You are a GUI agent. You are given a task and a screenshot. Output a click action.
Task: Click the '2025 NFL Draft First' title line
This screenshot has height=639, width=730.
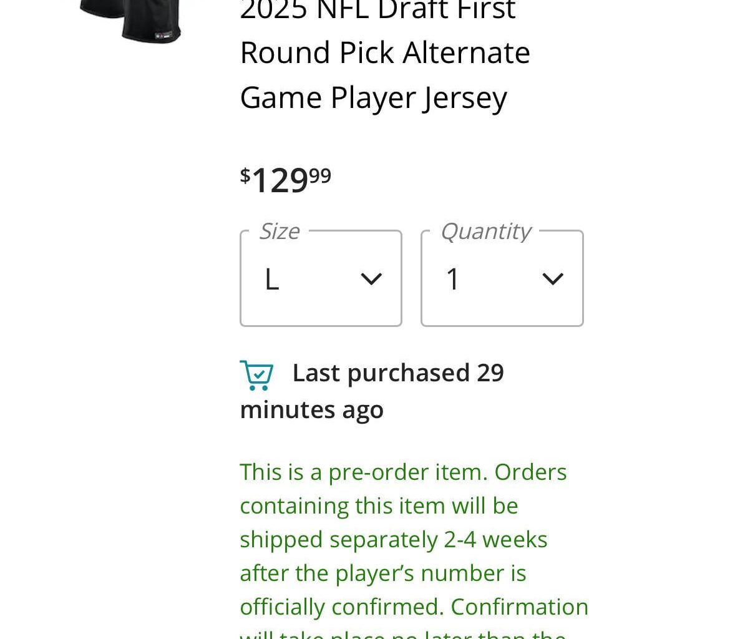377,10
